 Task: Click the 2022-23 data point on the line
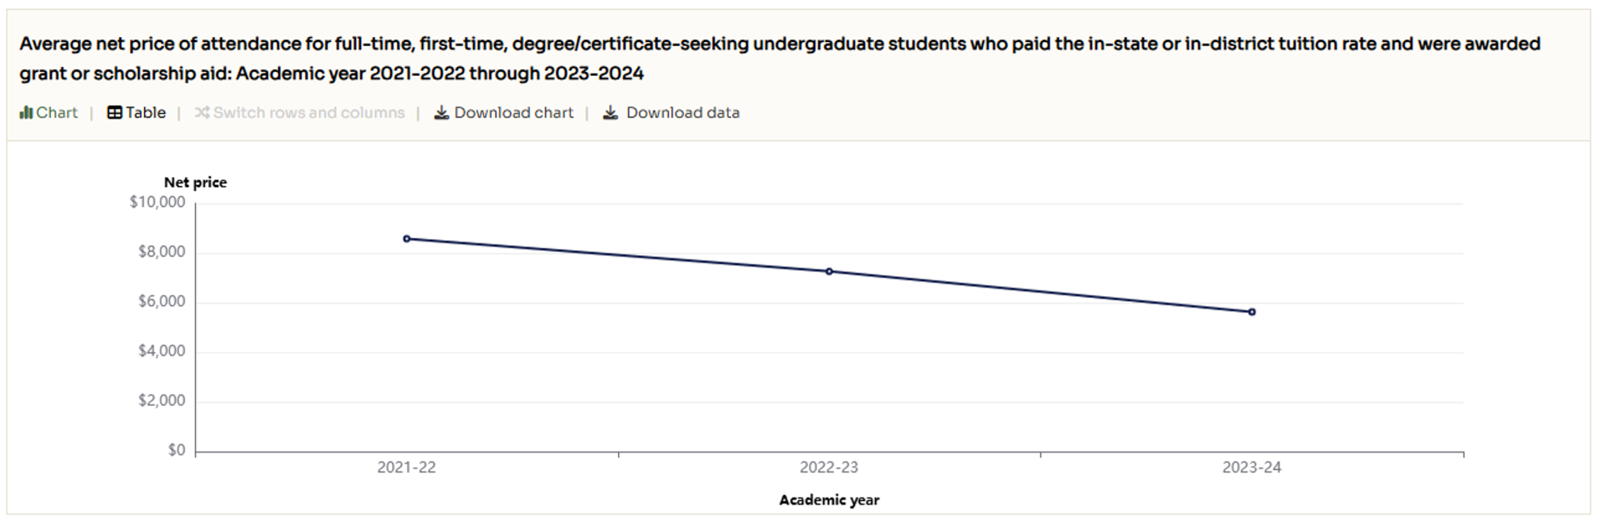click(829, 272)
